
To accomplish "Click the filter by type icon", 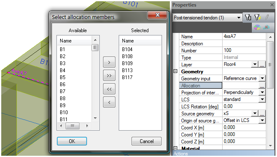I will click(x=248, y=17).
